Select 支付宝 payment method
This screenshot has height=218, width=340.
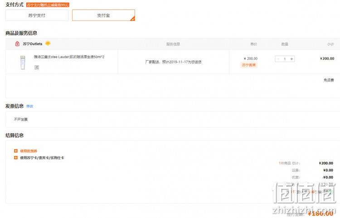(x=103, y=15)
